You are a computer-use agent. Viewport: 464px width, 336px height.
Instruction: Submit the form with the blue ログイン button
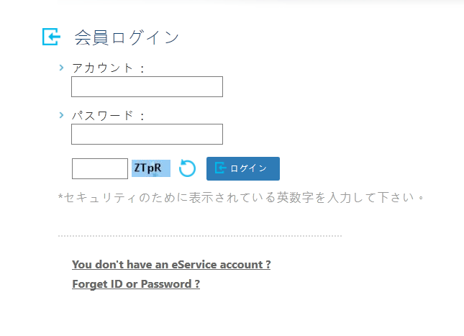pyautogui.click(x=243, y=168)
